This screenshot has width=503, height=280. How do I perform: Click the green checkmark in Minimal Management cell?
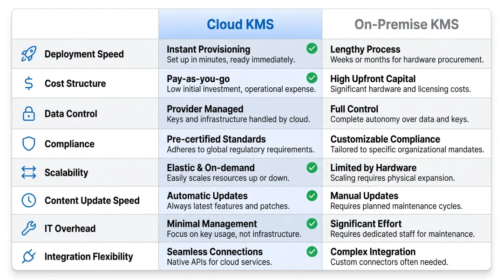(312, 223)
